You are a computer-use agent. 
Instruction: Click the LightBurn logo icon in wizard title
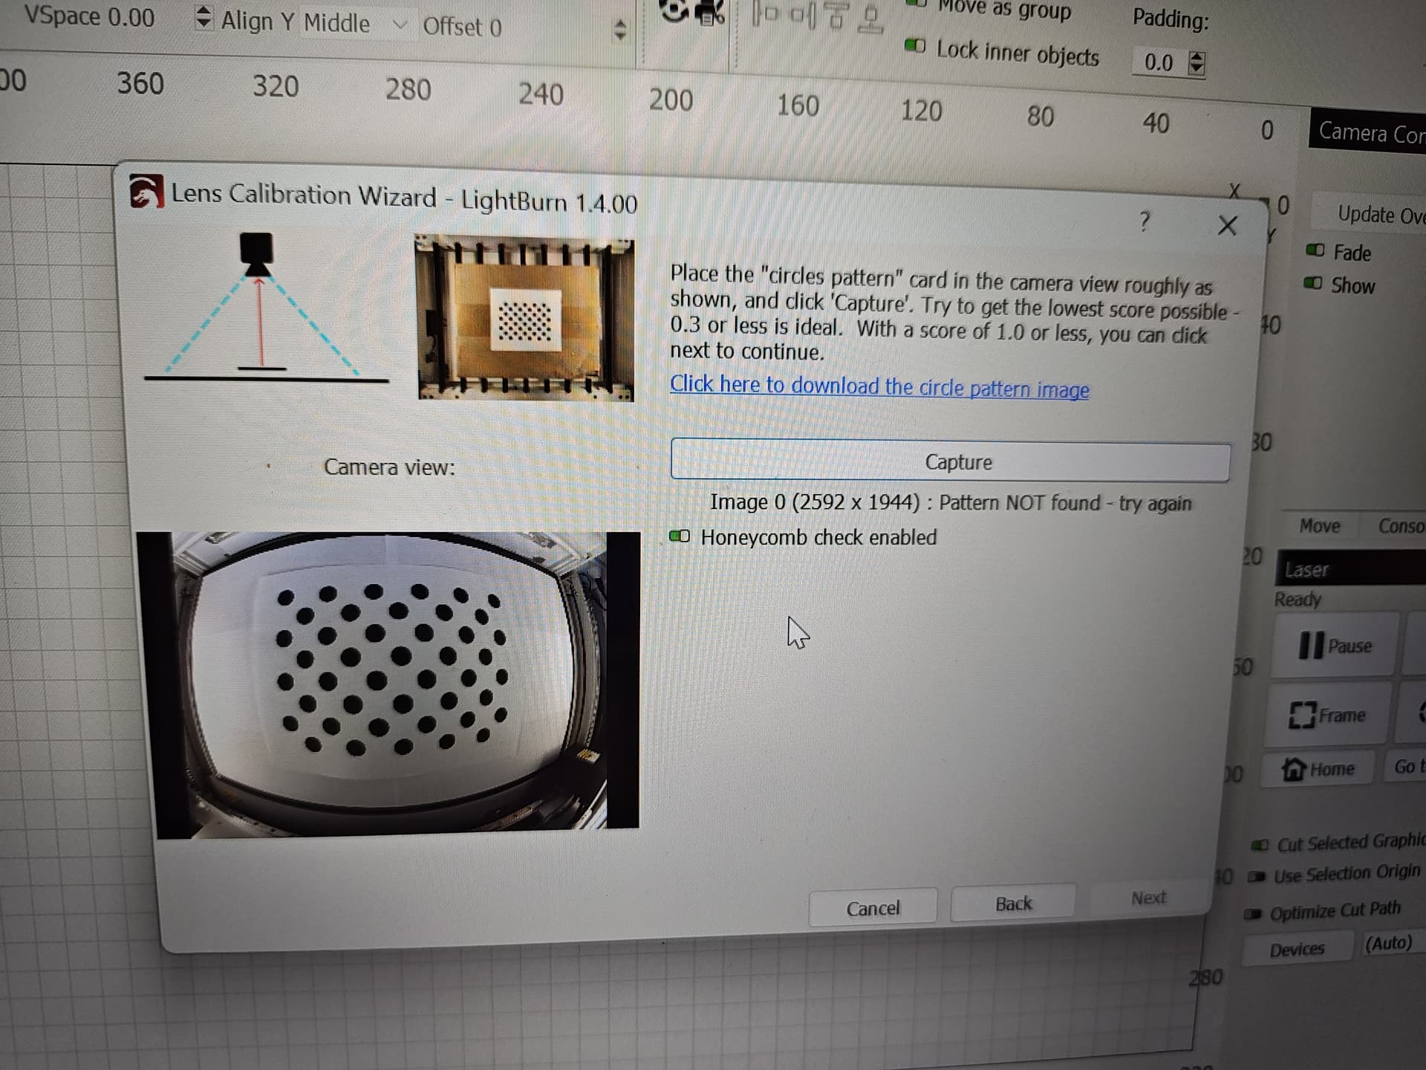coord(146,192)
